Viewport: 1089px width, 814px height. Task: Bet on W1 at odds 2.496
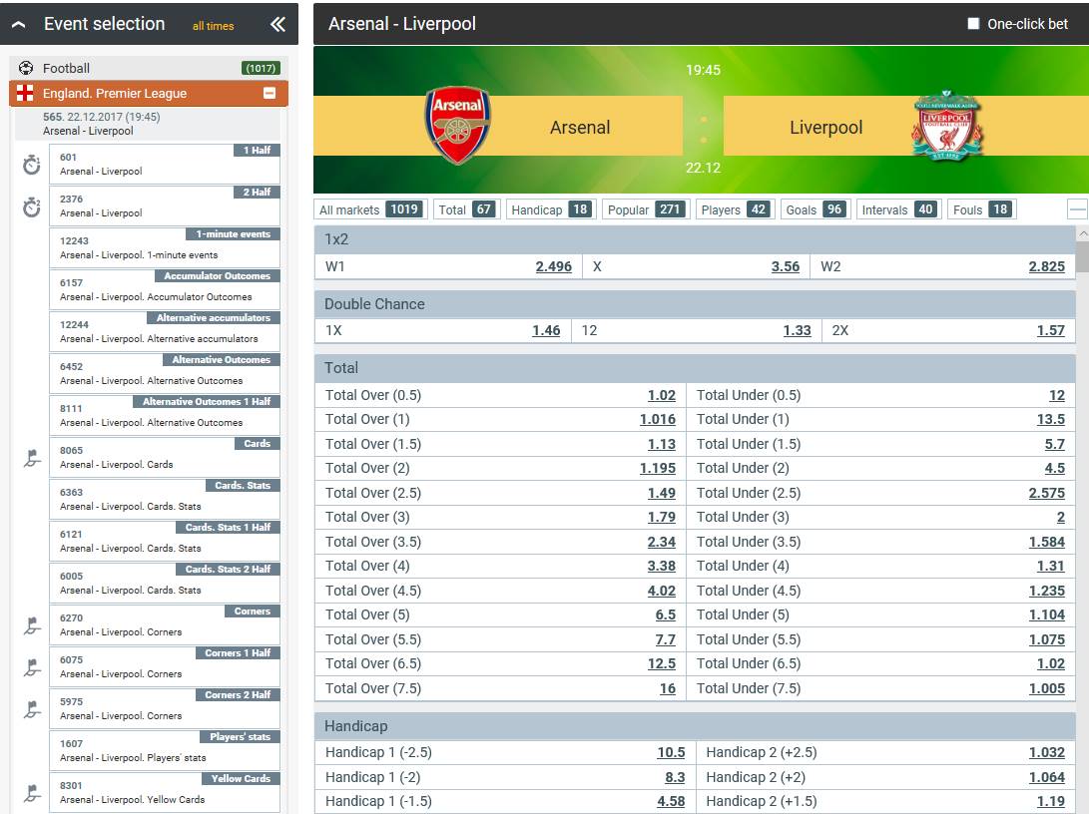pyautogui.click(x=554, y=266)
